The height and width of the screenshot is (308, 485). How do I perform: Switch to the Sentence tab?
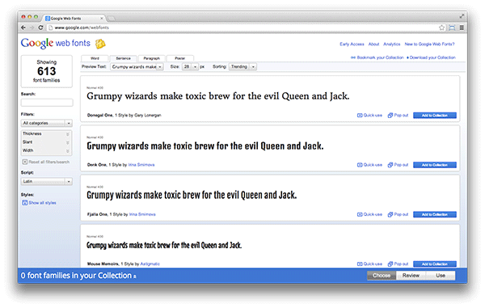click(123, 58)
